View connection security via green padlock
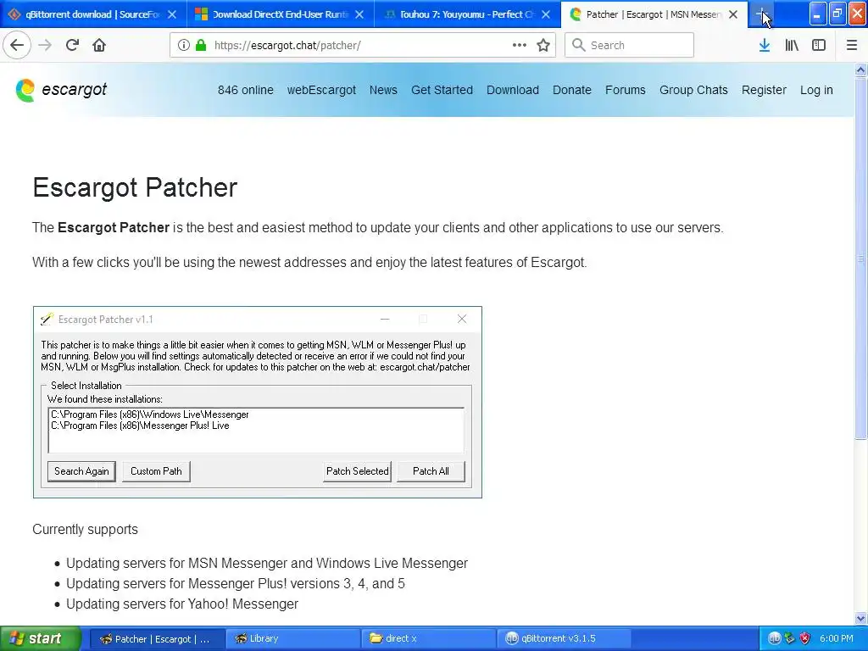This screenshot has width=868, height=651. (201, 45)
